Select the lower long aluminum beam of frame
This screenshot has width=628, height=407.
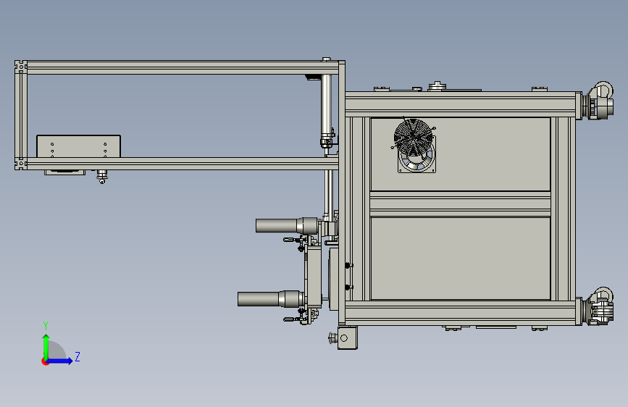click(183, 164)
